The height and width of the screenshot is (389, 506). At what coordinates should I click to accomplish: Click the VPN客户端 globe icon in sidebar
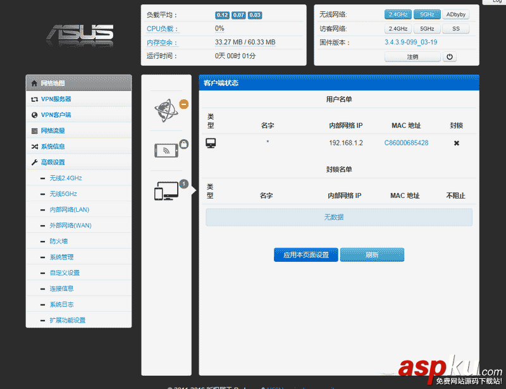point(34,114)
